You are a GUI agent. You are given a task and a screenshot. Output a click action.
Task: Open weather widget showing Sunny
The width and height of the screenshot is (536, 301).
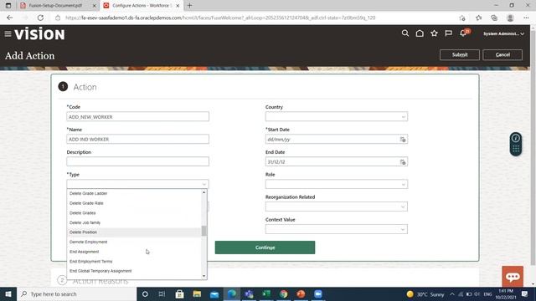click(425, 294)
